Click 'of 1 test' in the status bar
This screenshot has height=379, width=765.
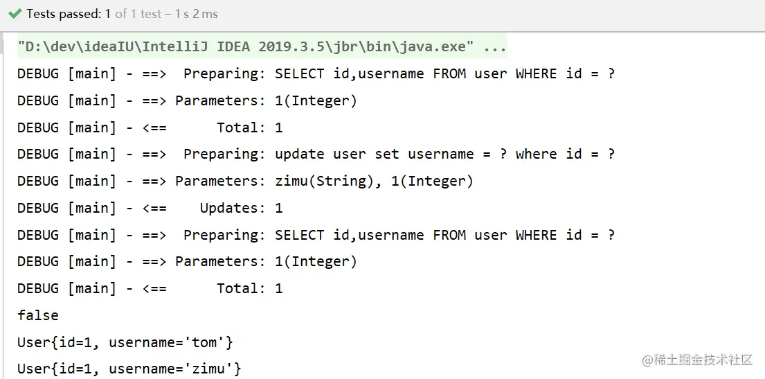pos(138,14)
